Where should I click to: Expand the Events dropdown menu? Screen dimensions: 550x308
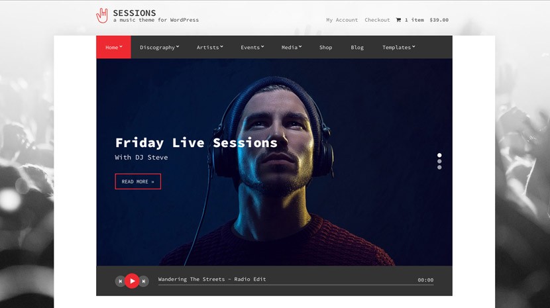click(x=252, y=47)
